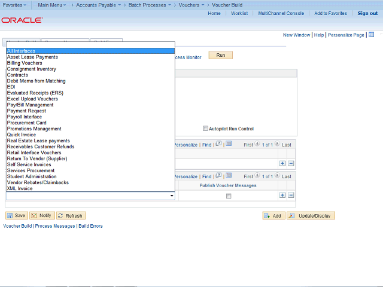Select Payment Request option
Screen dimensions: 383x287
tap(90, 111)
